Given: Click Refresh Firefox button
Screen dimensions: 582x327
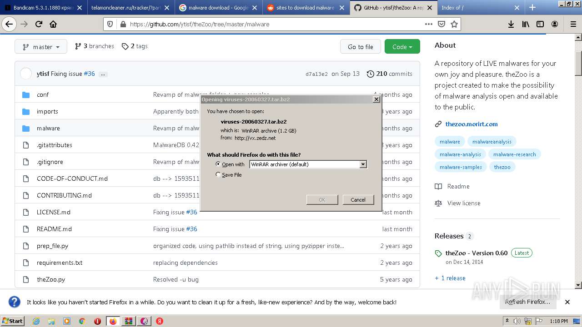Looking at the screenshot, I should 527,302.
